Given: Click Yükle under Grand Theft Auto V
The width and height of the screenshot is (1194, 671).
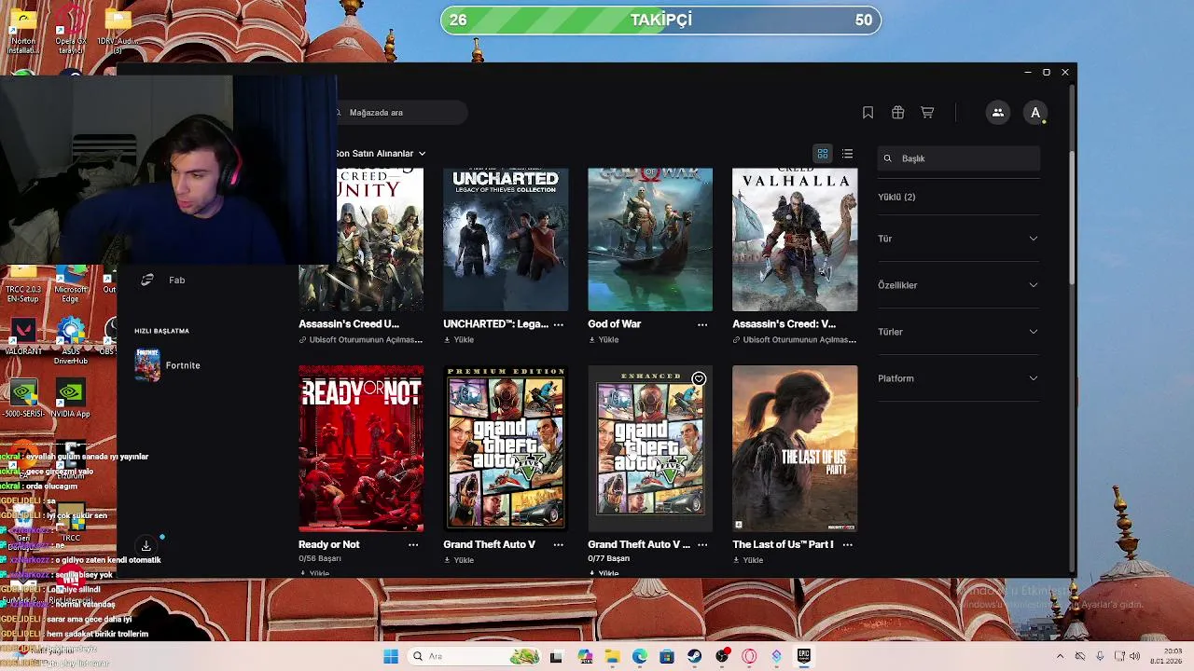Looking at the screenshot, I should pos(459,560).
